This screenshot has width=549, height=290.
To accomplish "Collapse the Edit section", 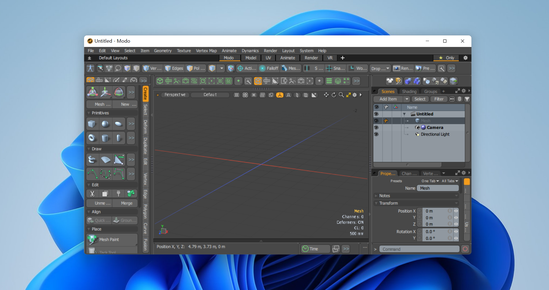I will (89, 185).
